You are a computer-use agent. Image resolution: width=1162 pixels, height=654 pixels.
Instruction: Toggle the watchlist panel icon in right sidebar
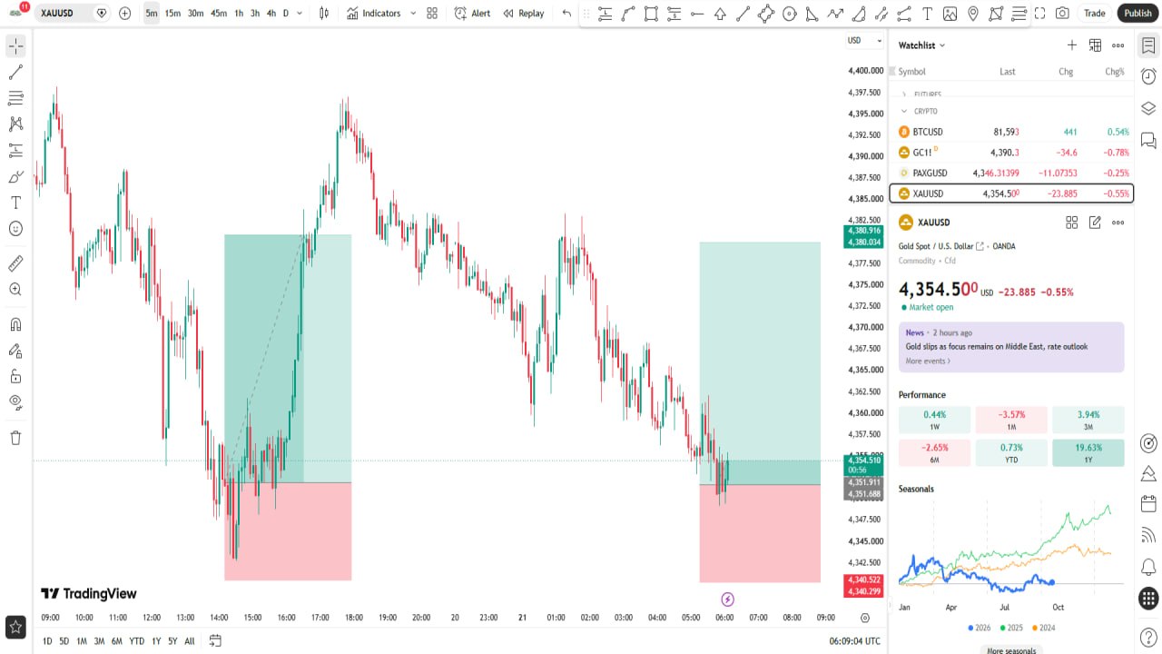(1148, 45)
